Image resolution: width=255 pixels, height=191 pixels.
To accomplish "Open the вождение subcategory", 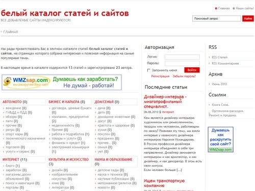I will coord(13,108).
